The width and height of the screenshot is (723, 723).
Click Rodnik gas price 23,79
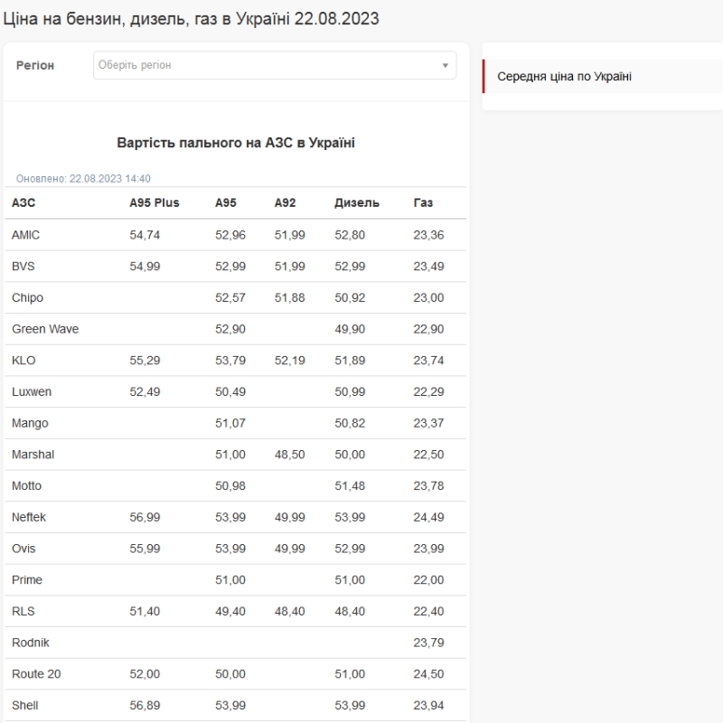click(x=428, y=643)
